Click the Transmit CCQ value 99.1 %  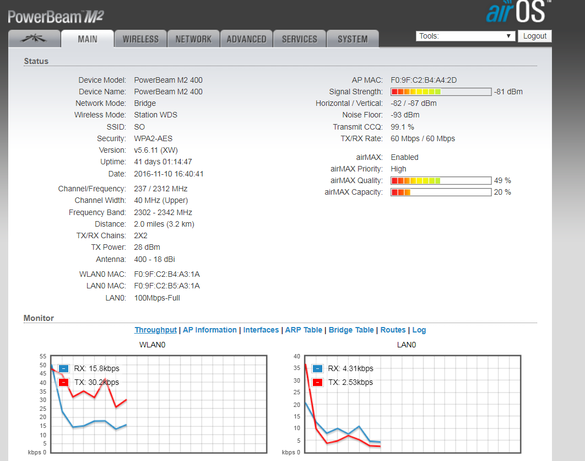click(402, 127)
